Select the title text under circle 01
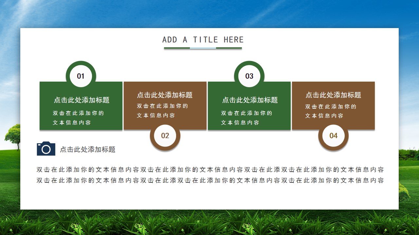This screenshot has height=235, width=419. [82, 100]
